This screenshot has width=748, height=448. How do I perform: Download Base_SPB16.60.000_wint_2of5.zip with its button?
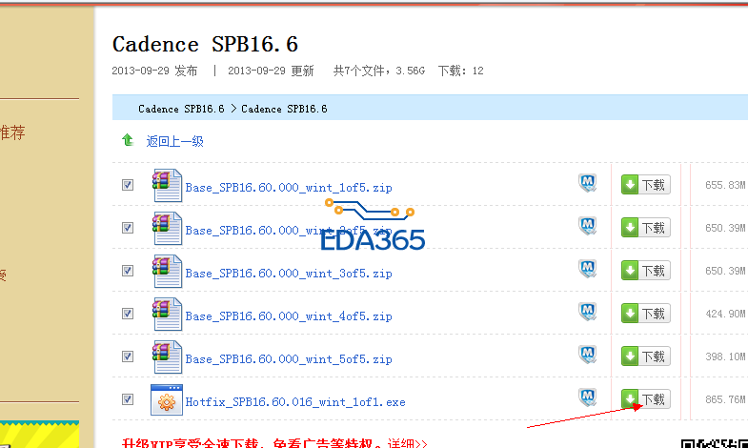click(x=645, y=228)
